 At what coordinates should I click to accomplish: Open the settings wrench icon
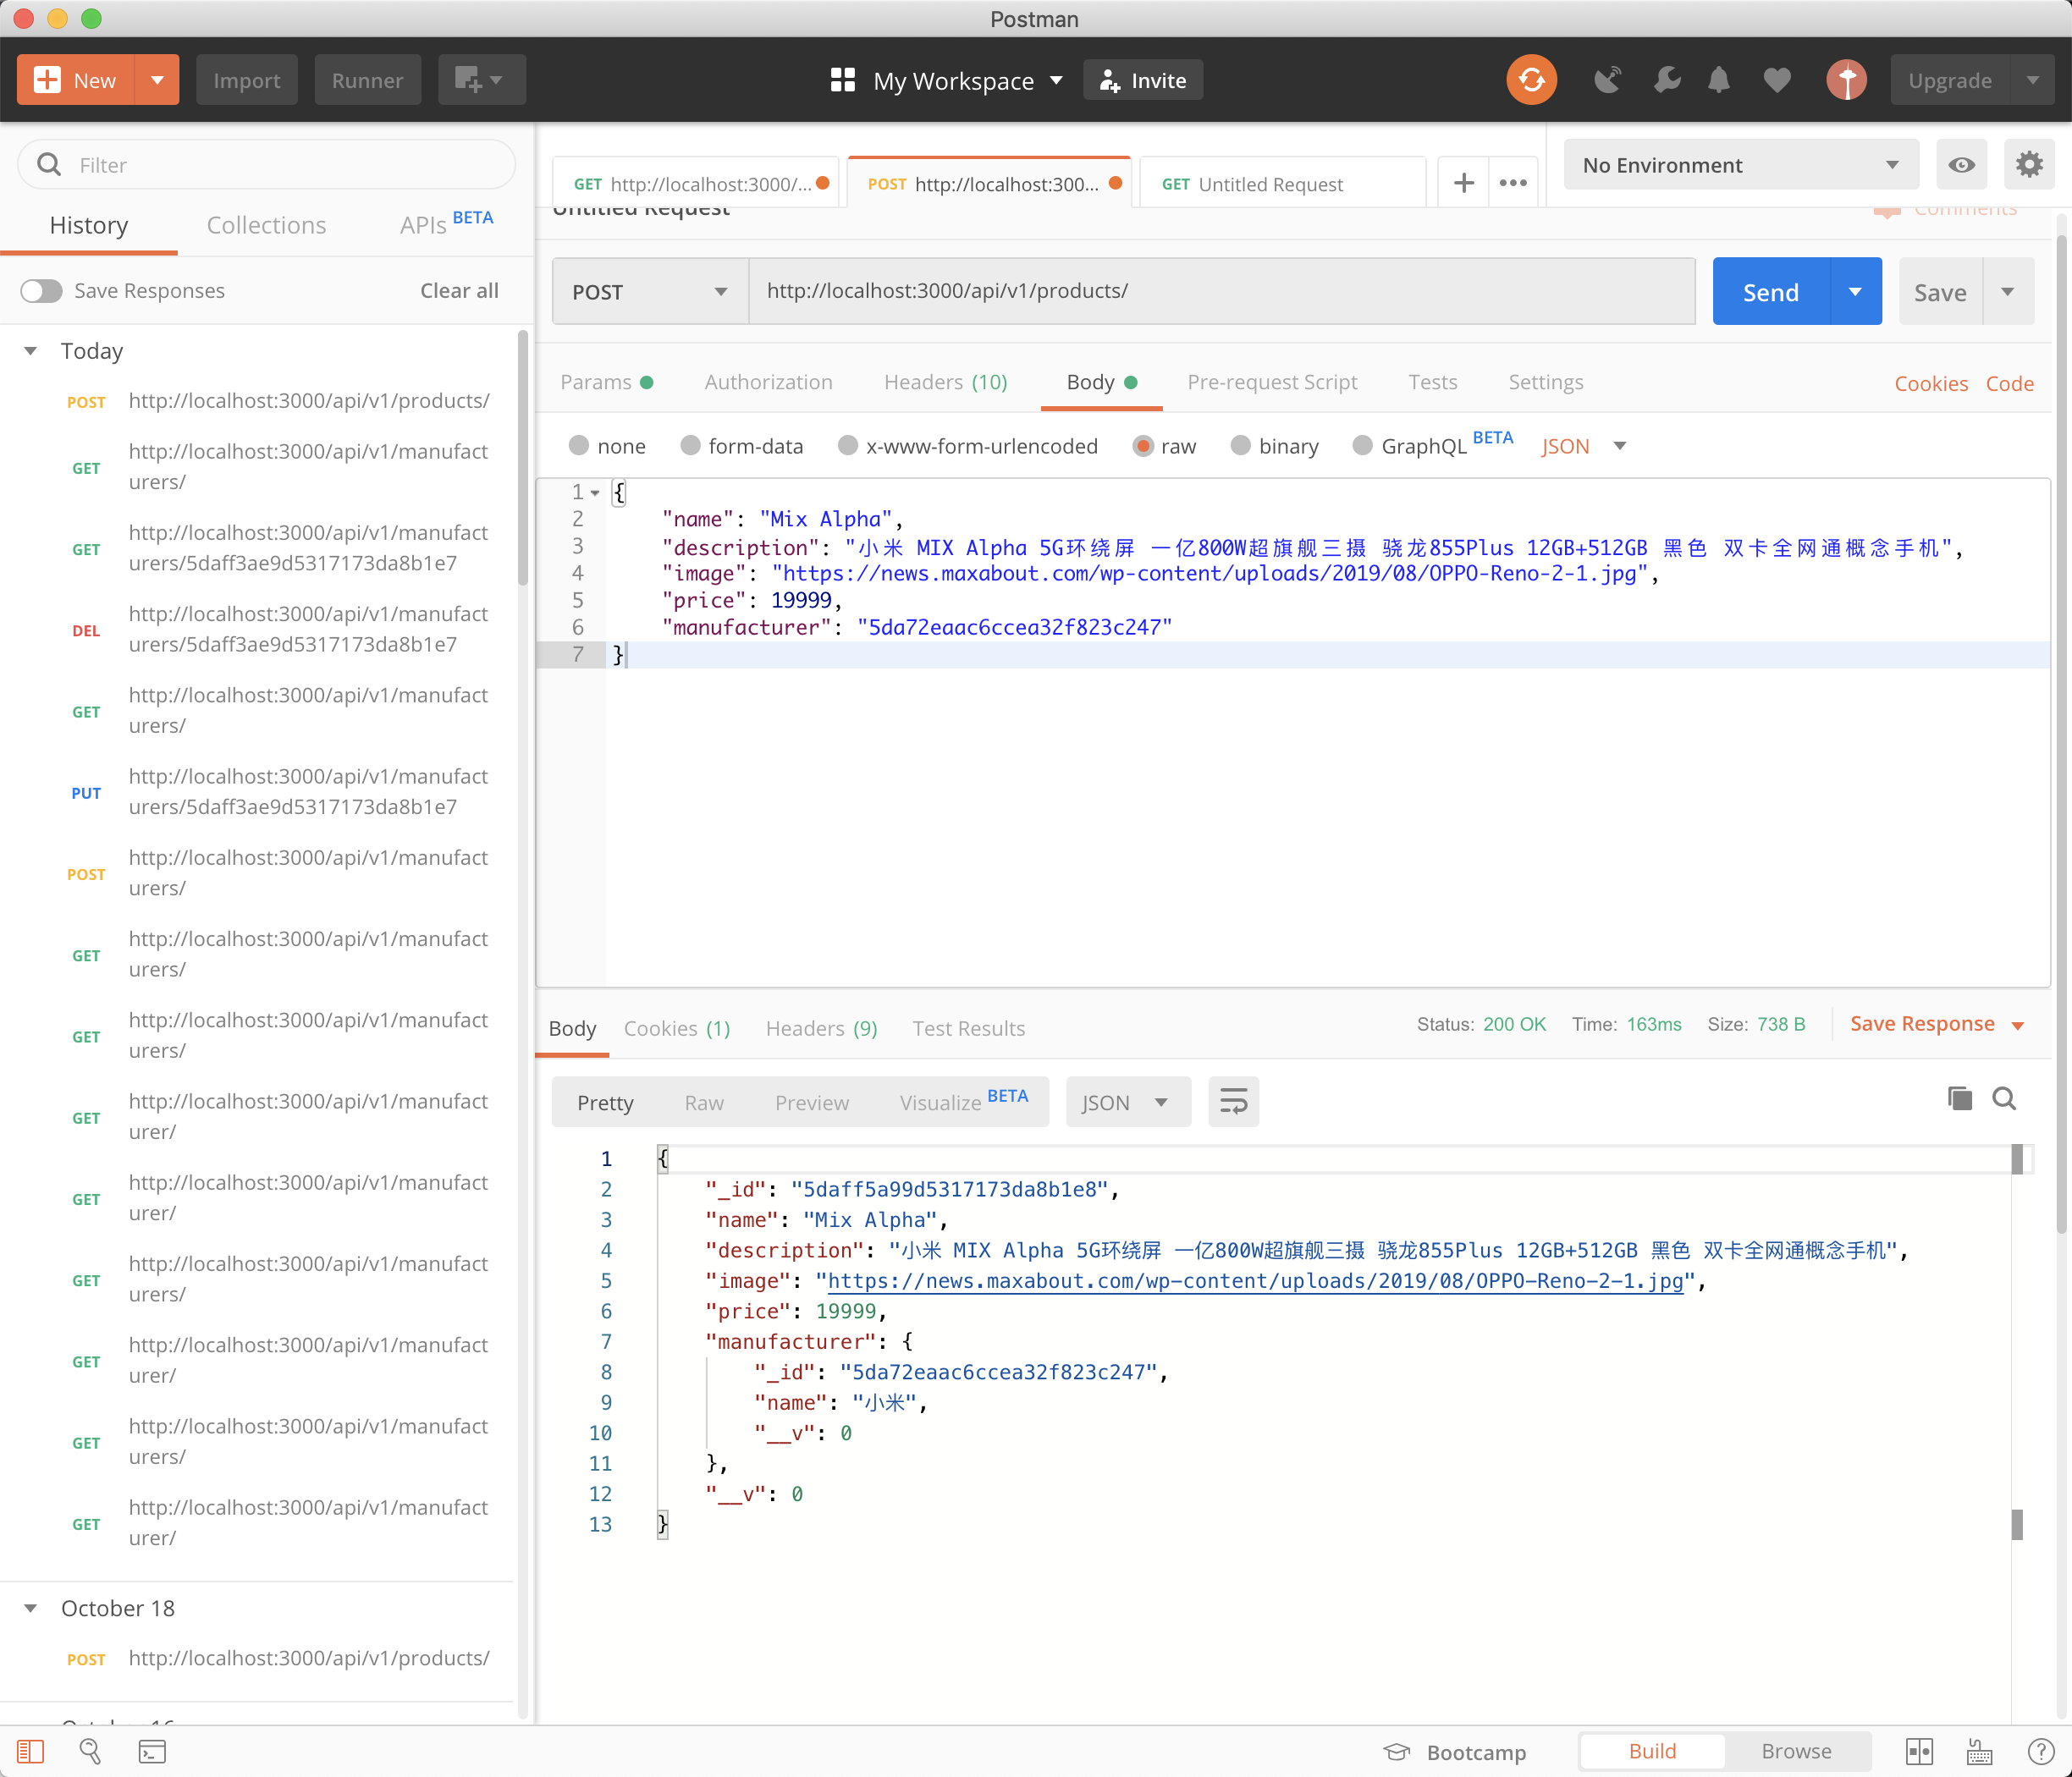[x=1665, y=80]
